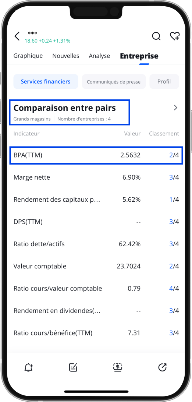The height and width of the screenshot is (402, 192).
Task: Select the Services financiers chip
Action: pos(46,81)
